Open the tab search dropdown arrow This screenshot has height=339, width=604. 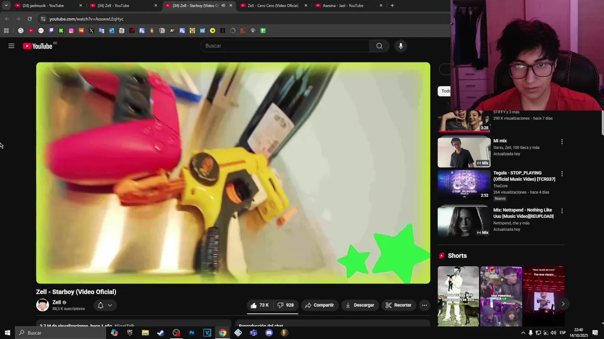tap(6, 6)
